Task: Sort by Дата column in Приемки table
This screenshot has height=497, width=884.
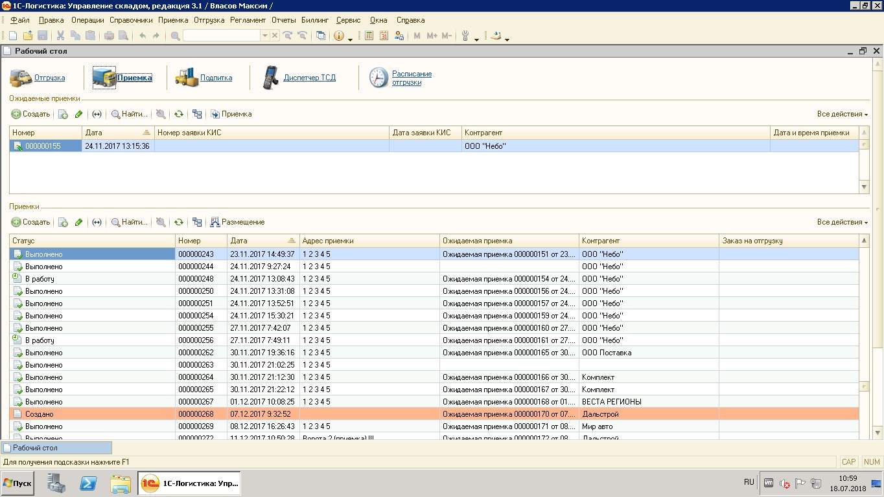Action: pos(264,241)
